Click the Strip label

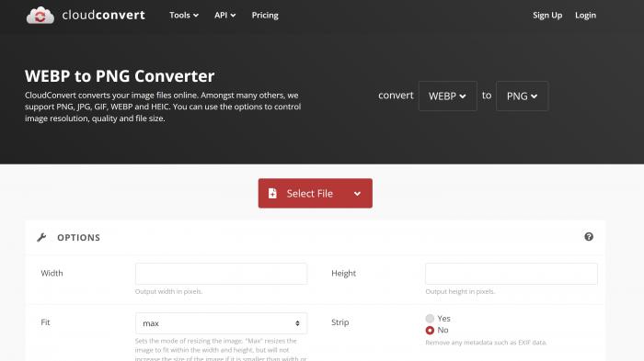point(340,322)
